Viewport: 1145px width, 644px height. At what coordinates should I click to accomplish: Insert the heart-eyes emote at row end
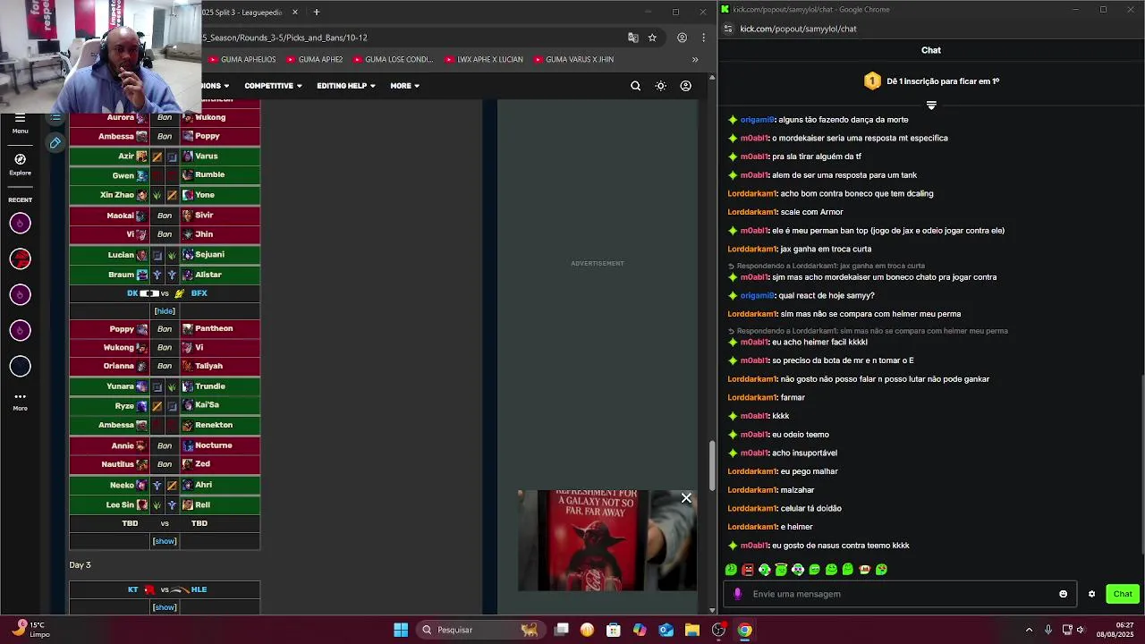click(881, 569)
